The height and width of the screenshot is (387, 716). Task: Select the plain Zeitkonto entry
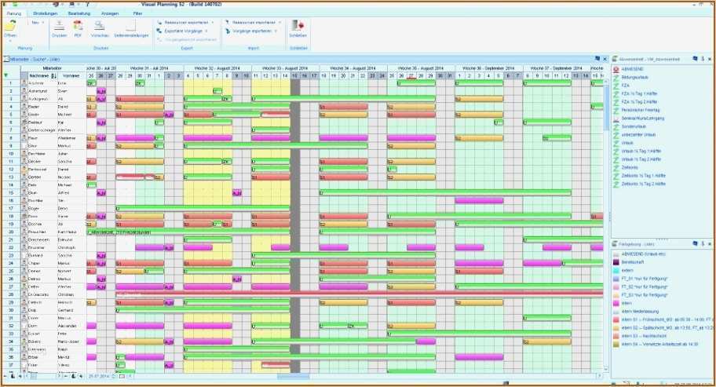pyautogui.click(x=630, y=167)
